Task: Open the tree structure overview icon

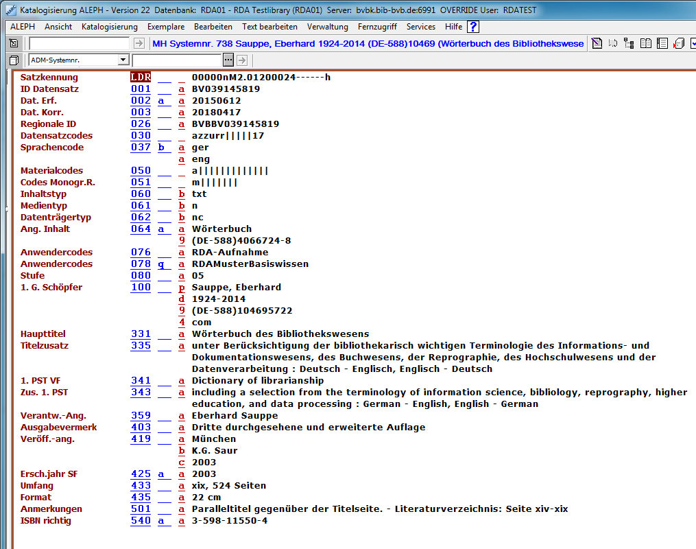Action: pyautogui.click(x=629, y=43)
